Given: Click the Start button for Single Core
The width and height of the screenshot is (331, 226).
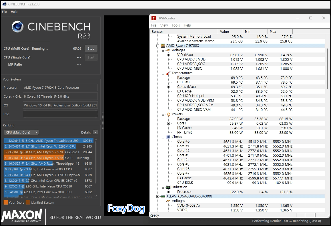Looking at the screenshot, I should (91, 57).
